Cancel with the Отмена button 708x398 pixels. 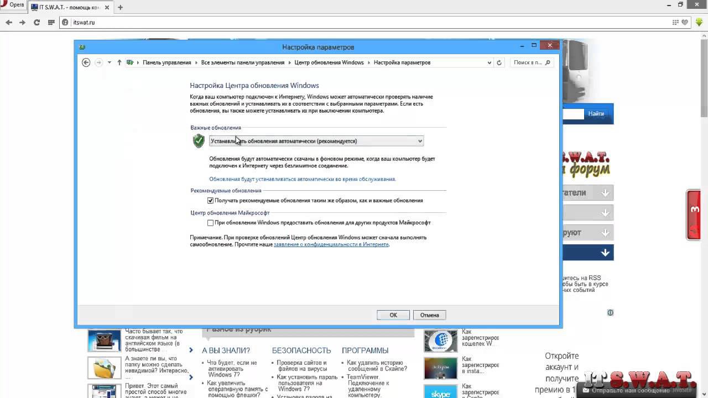click(x=429, y=315)
